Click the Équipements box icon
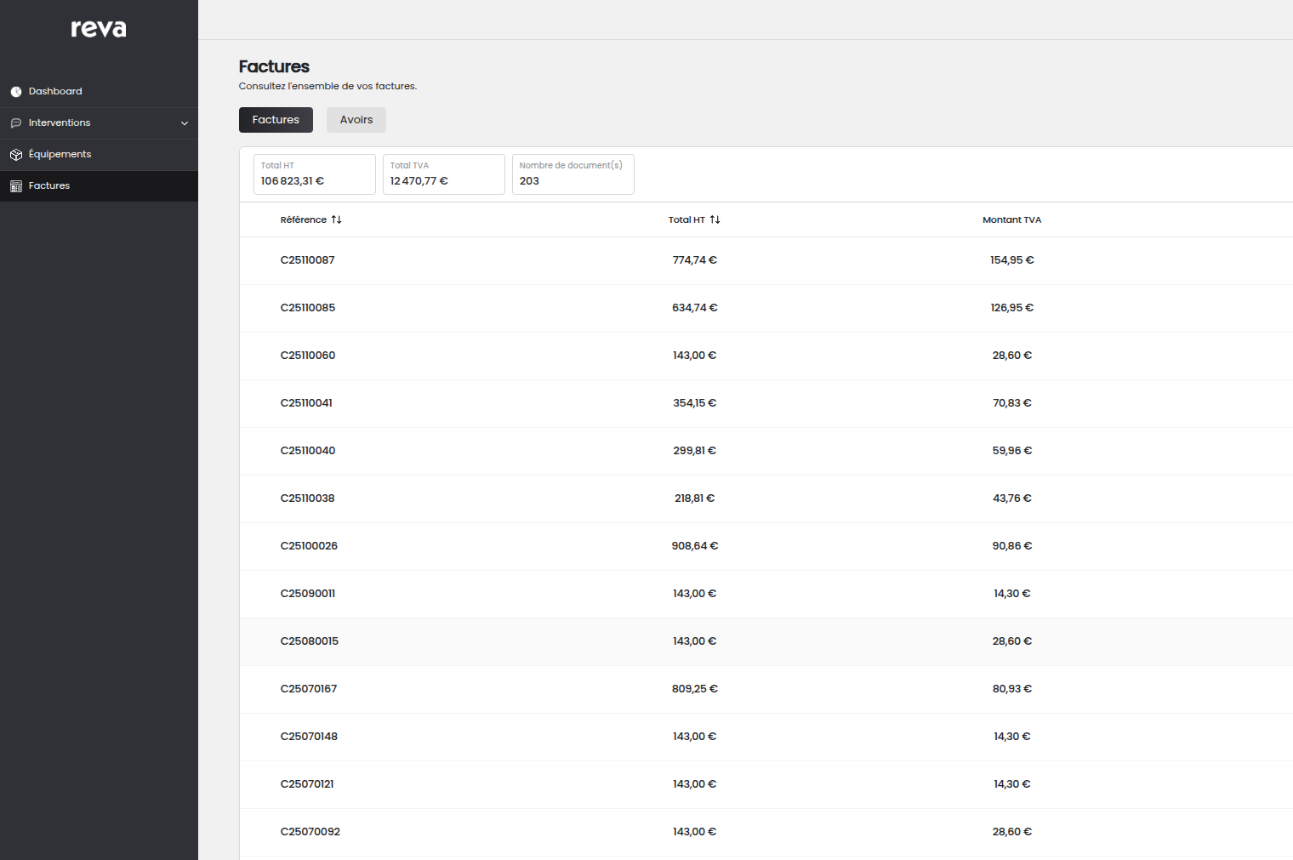This screenshot has width=1293, height=860. click(16, 155)
